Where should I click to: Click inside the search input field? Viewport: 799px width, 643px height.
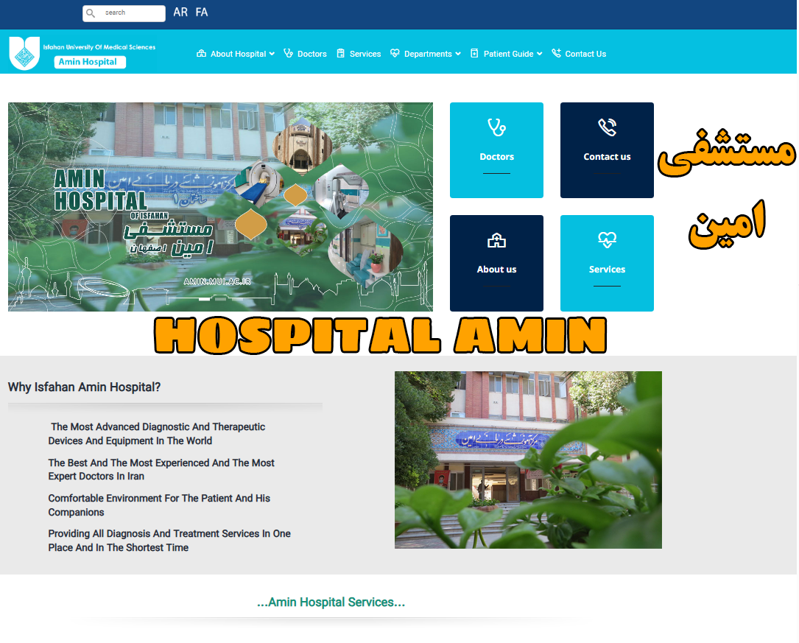pos(124,13)
